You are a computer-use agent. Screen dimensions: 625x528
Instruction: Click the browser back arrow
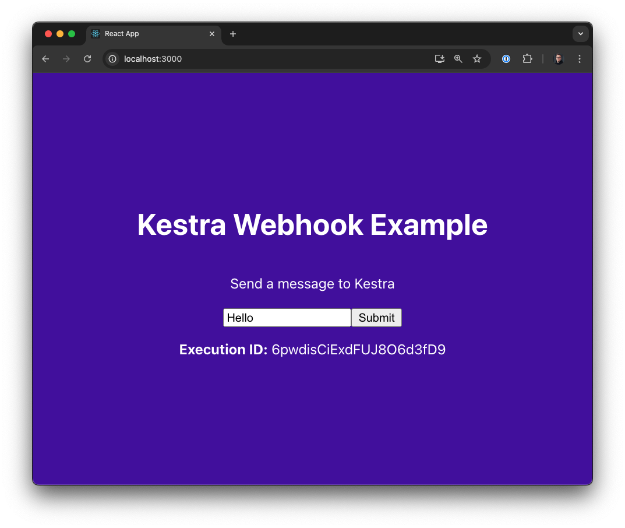(x=45, y=59)
